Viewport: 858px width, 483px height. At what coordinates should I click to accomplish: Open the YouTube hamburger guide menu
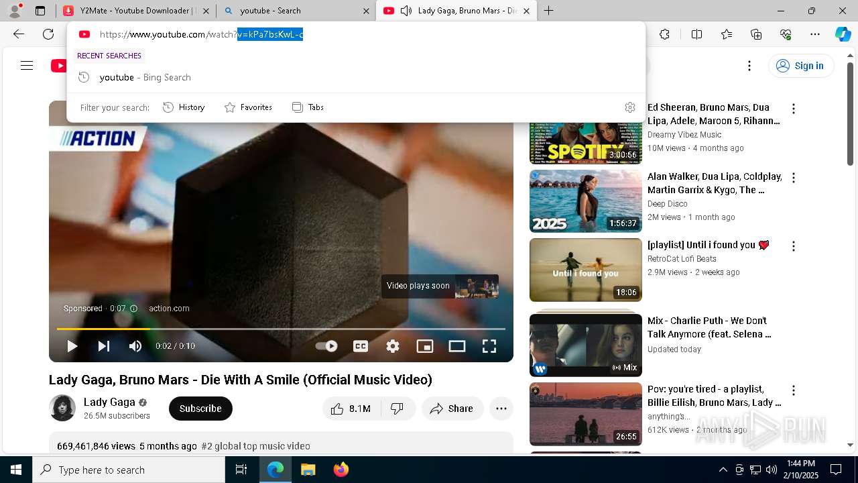coord(27,65)
